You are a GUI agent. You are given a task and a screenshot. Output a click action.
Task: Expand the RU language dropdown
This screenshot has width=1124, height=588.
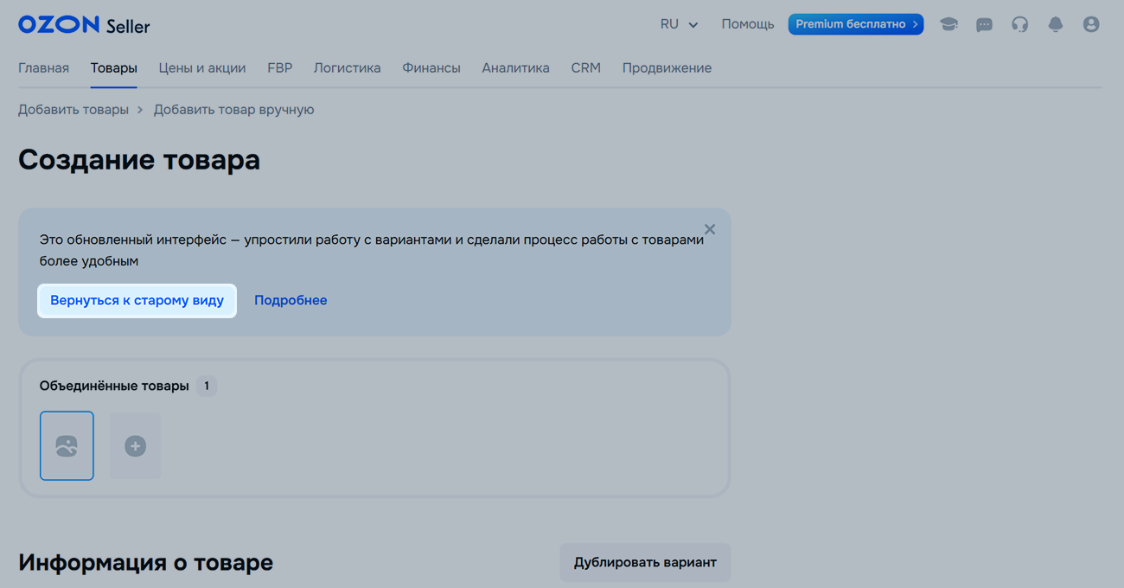click(x=679, y=24)
